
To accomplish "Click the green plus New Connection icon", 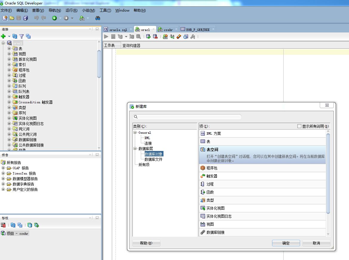I will [3, 36].
